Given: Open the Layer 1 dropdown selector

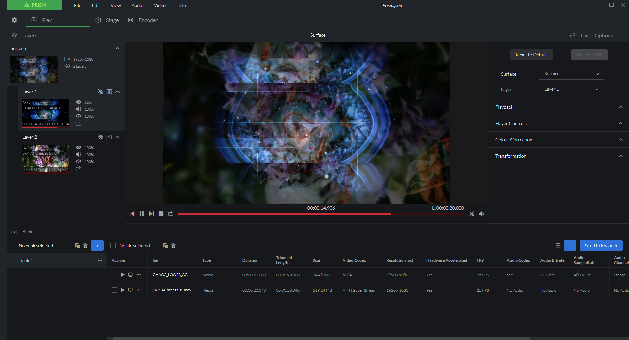Looking at the screenshot, I should coord(571,89).
